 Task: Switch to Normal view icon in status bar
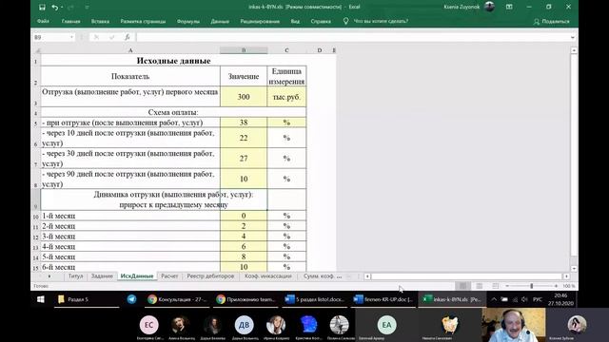click(x=463, y=286)
